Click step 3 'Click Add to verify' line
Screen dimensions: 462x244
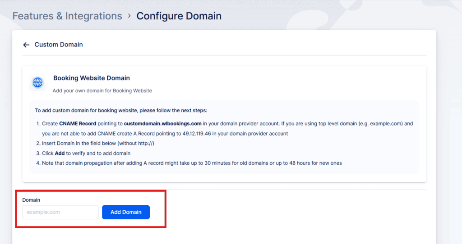(86, 153)
